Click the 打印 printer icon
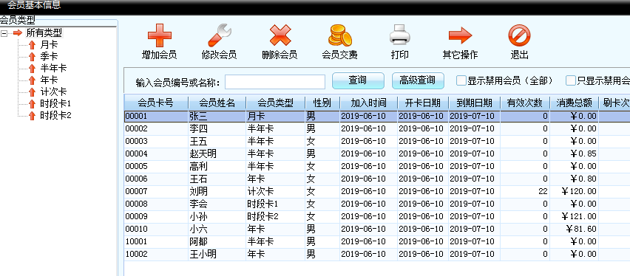 400,35
